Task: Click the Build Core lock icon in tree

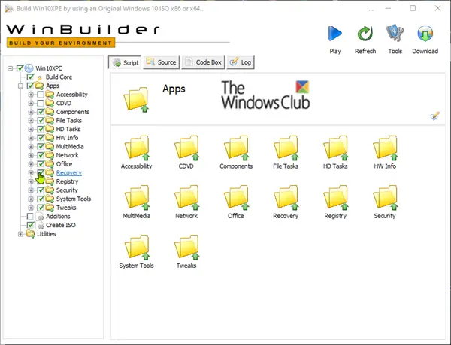Action: [x=40, y=77]
